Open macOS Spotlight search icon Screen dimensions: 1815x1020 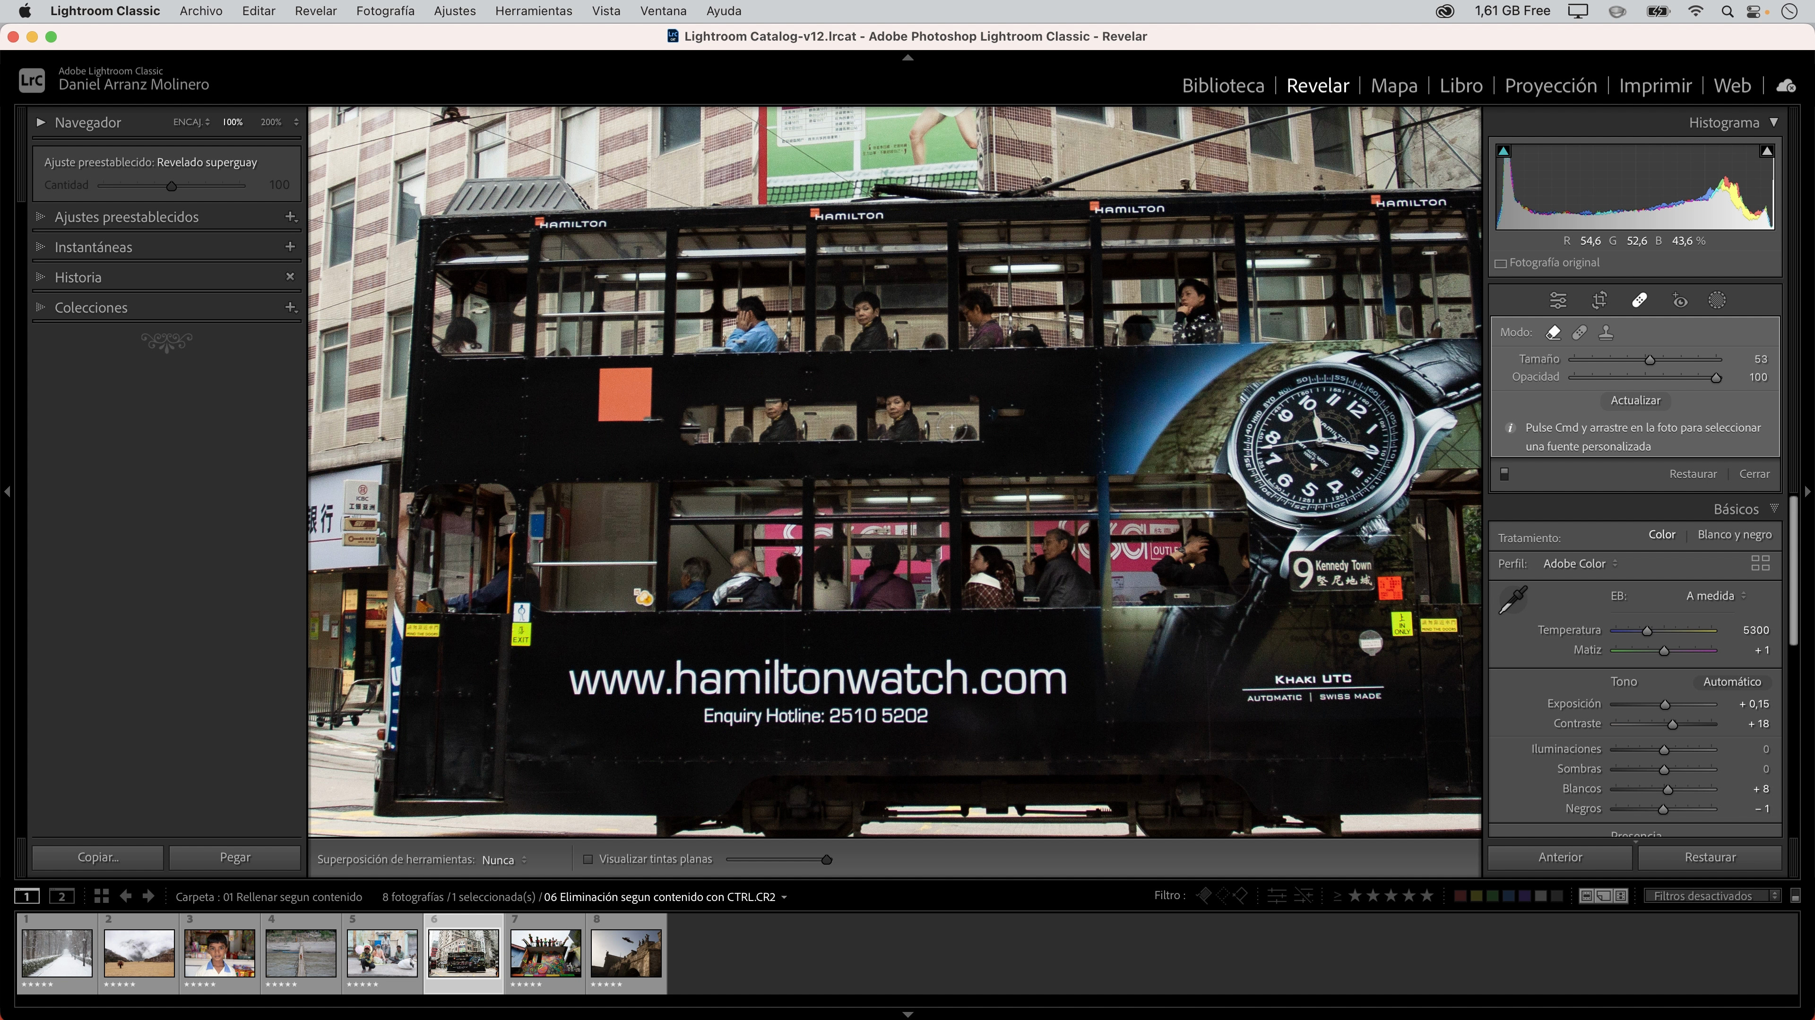coord(1727,11)
